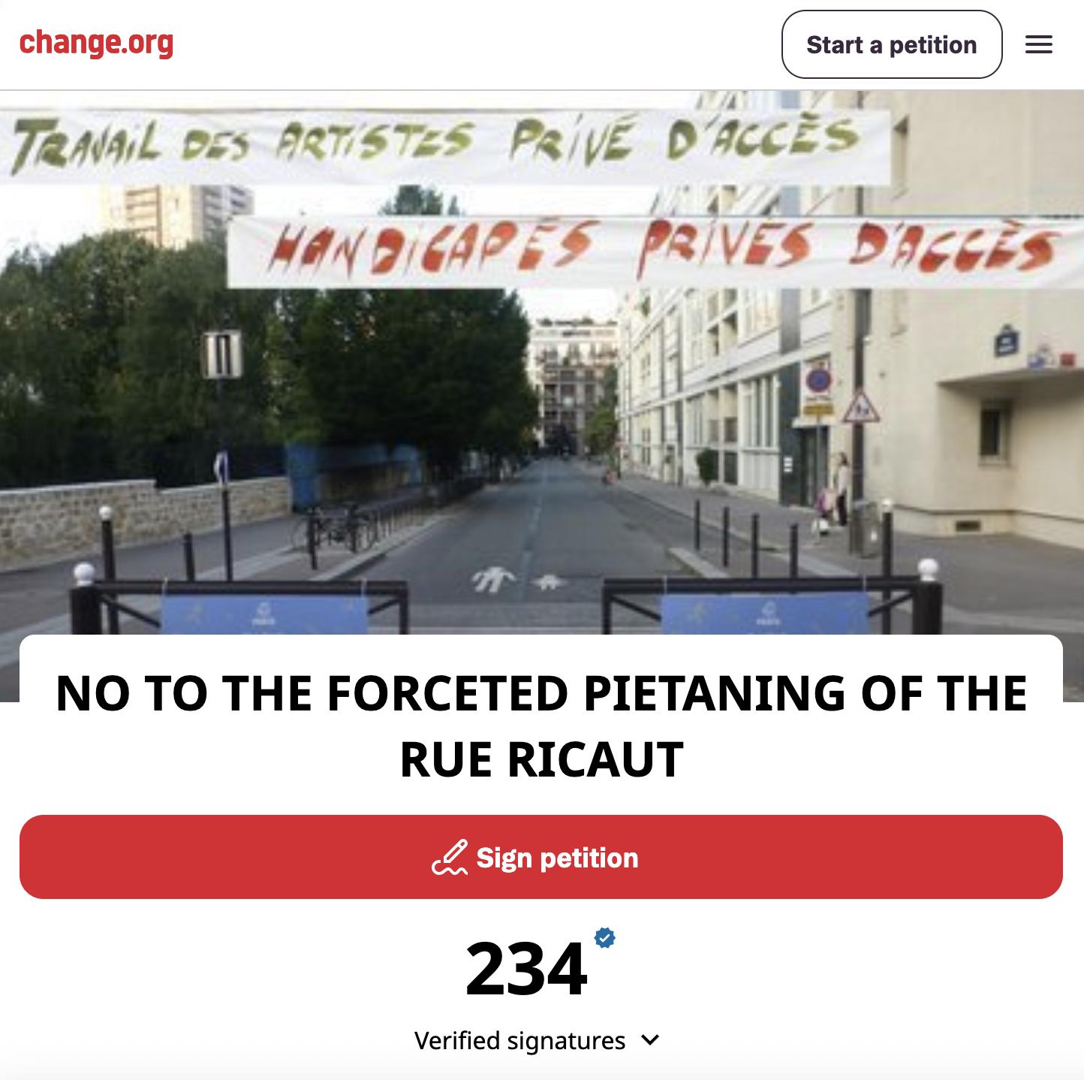Screen dimensions: 1084x1080
Task: Expand the Verified signatures chevron
Action: point(651,1040)
